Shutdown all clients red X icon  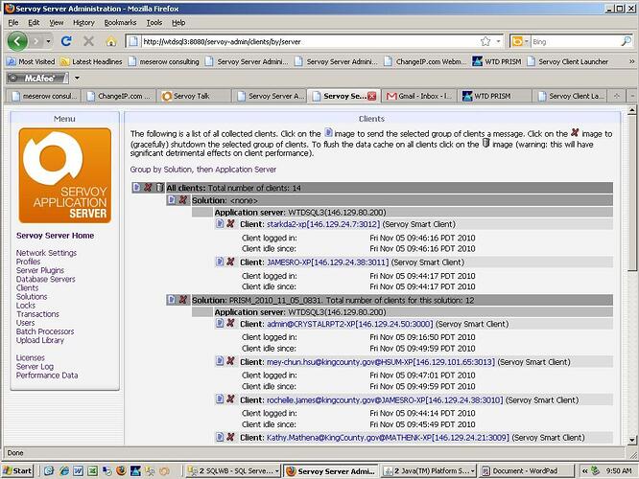point(148,187)
